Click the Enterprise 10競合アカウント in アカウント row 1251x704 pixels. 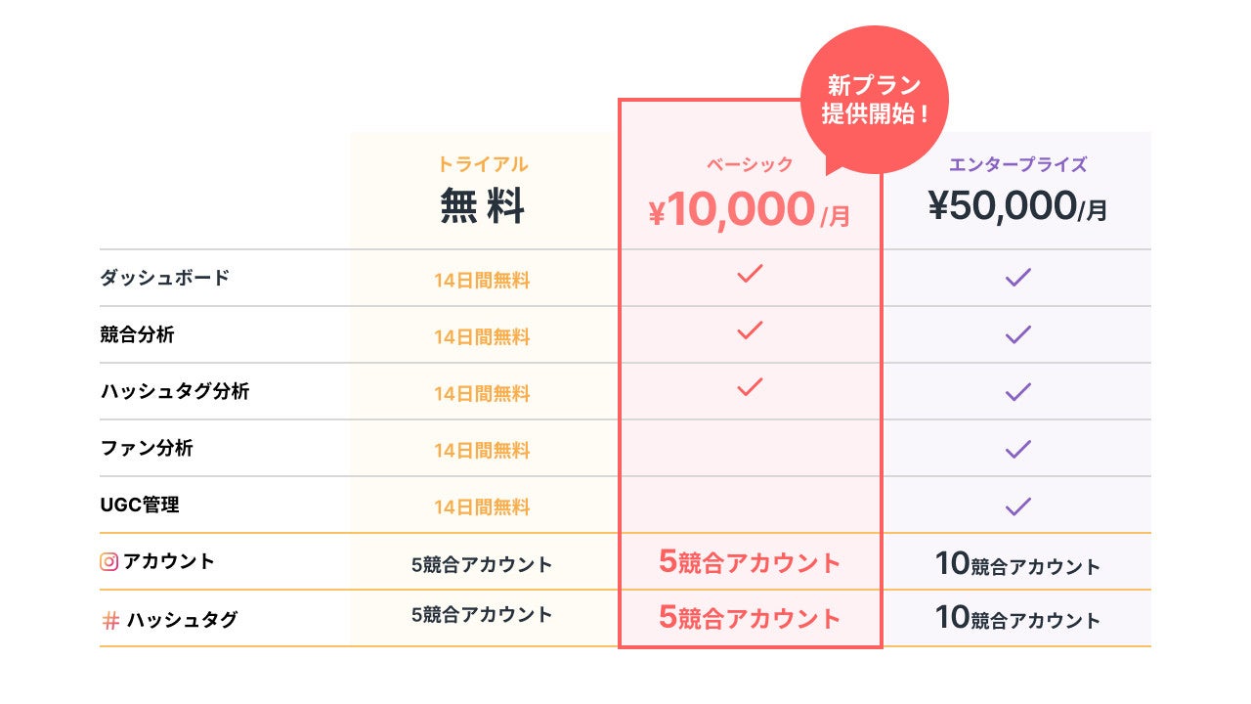click(x=1017, y=564)
